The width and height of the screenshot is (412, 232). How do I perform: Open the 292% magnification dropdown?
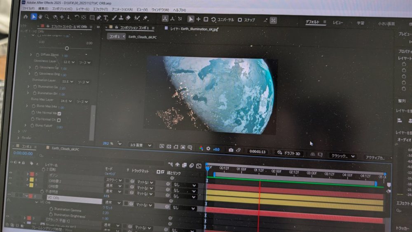pyautogui.click(x=120, y=144)
